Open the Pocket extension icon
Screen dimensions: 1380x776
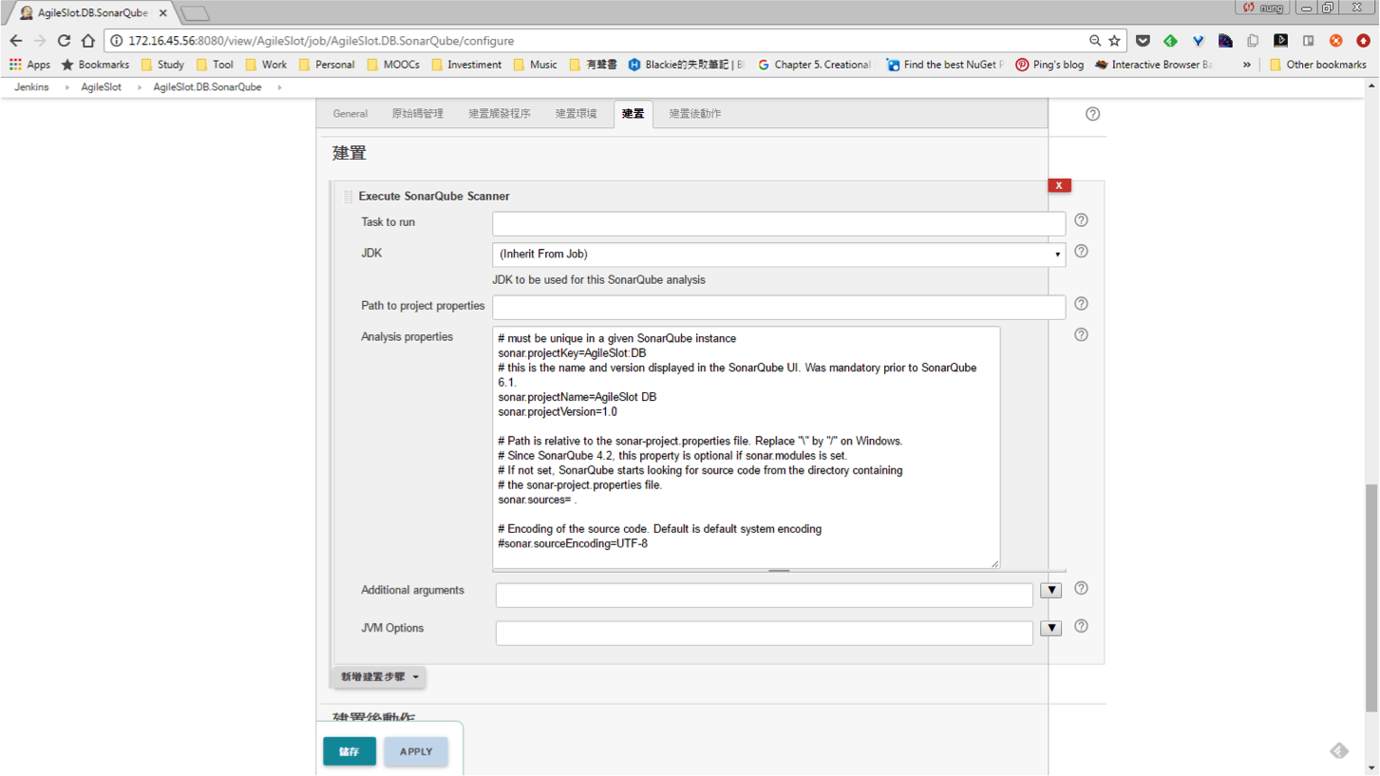click(x=1143, y=41)
